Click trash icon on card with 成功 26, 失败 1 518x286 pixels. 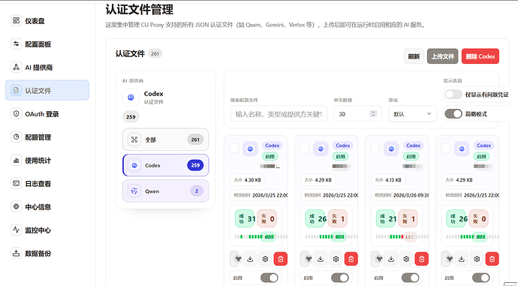coord(351,259)
